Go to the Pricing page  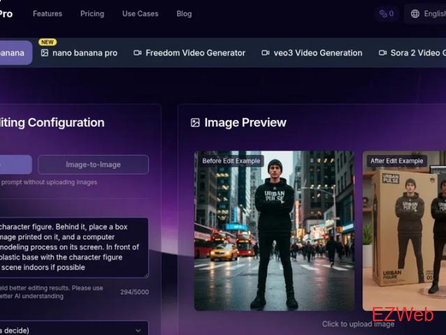pos(92,13)
